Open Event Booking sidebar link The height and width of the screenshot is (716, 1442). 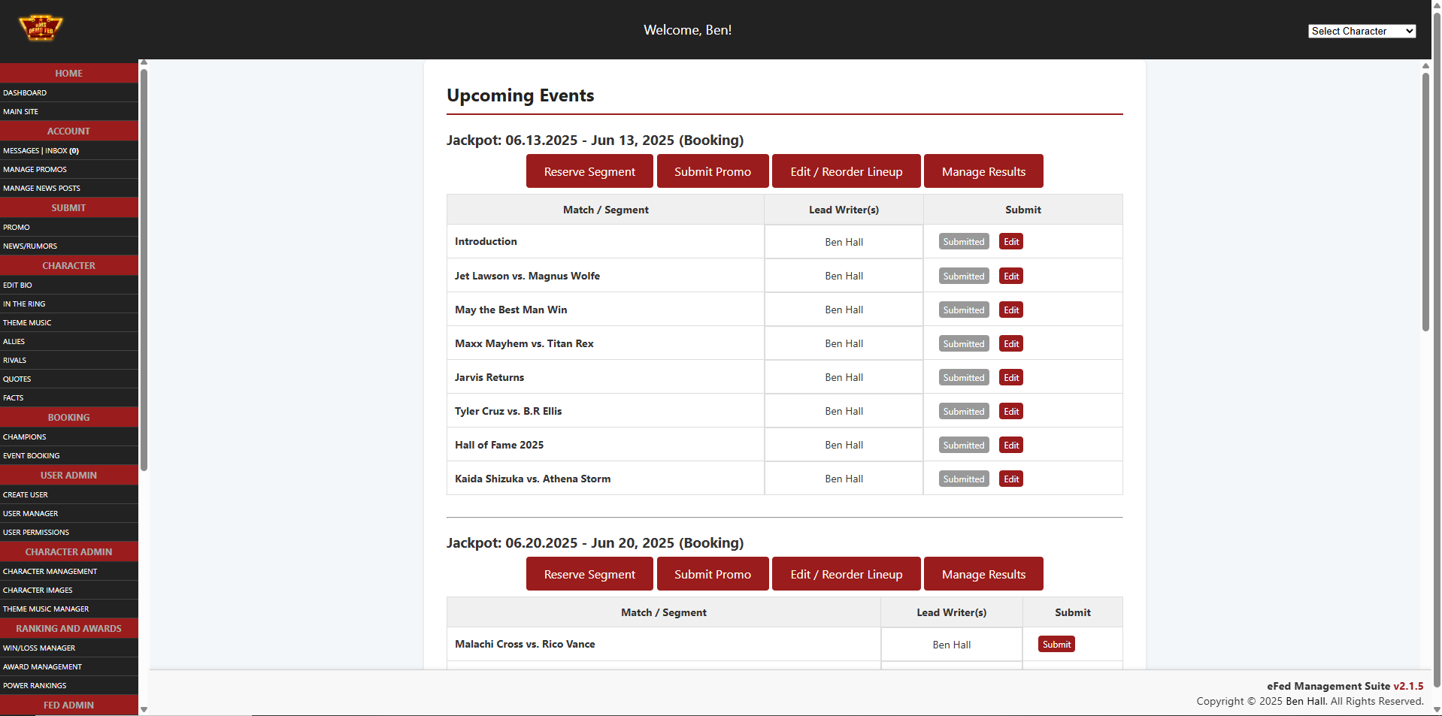pos(32,456)
